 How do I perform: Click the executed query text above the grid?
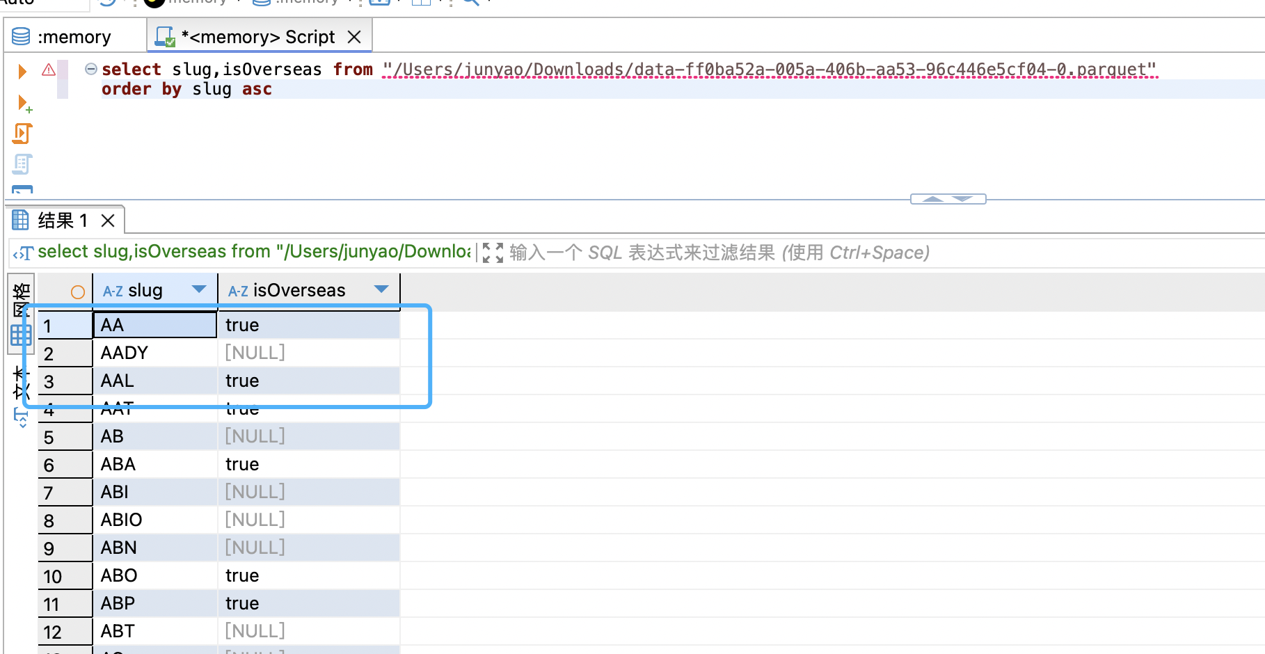click(254, 252)
